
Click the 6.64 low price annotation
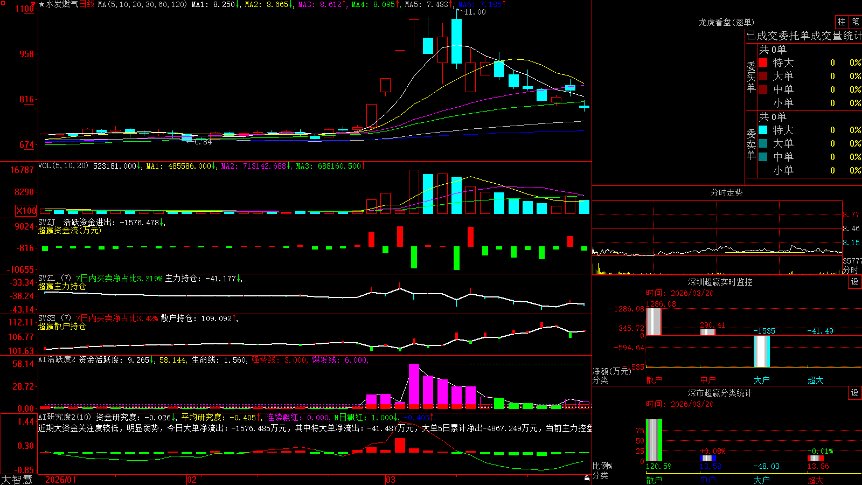(x=203, y=142)
